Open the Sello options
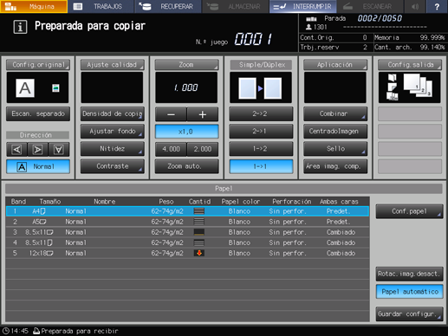 (335, 149)
